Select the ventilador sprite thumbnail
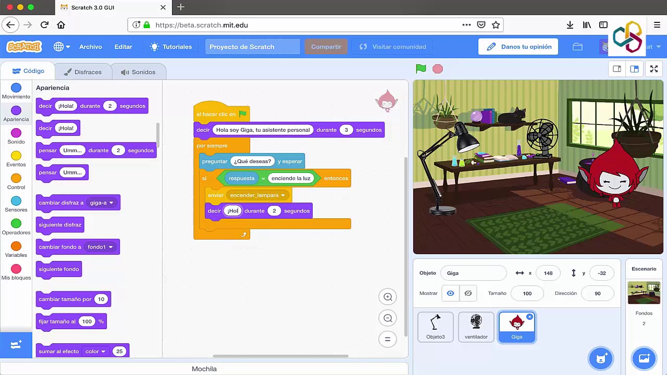Image resolution: width=667 pixels, height=375 pixels. [476, 327]
